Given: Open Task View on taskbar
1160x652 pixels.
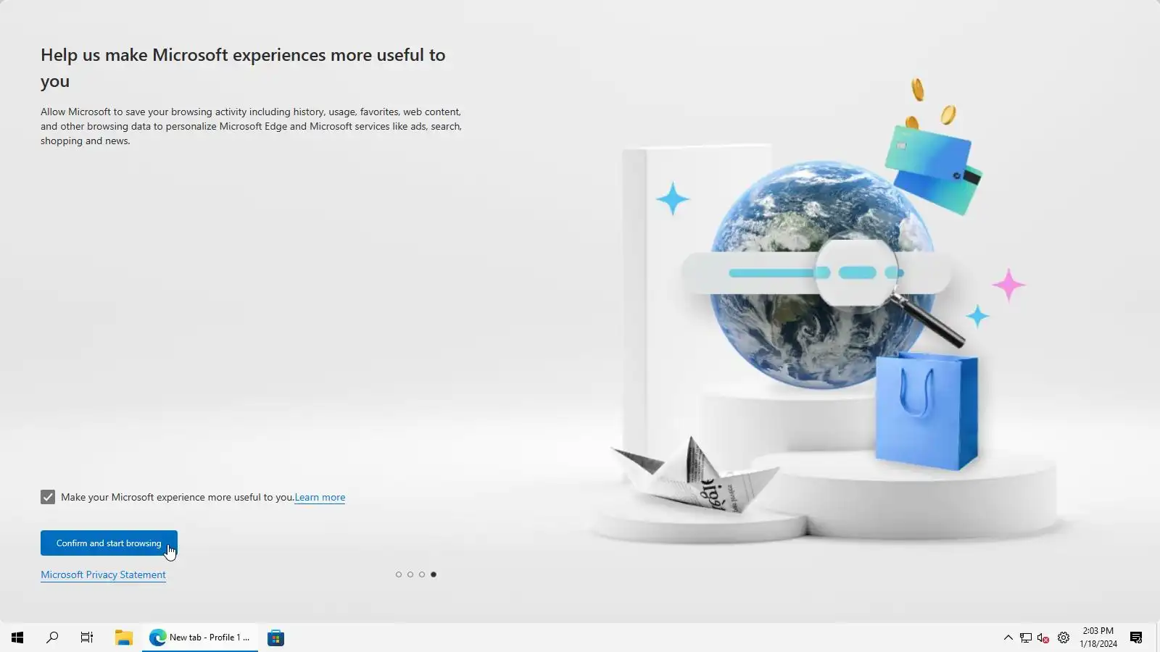Looking at the screenshot, I should pos(87,638).
